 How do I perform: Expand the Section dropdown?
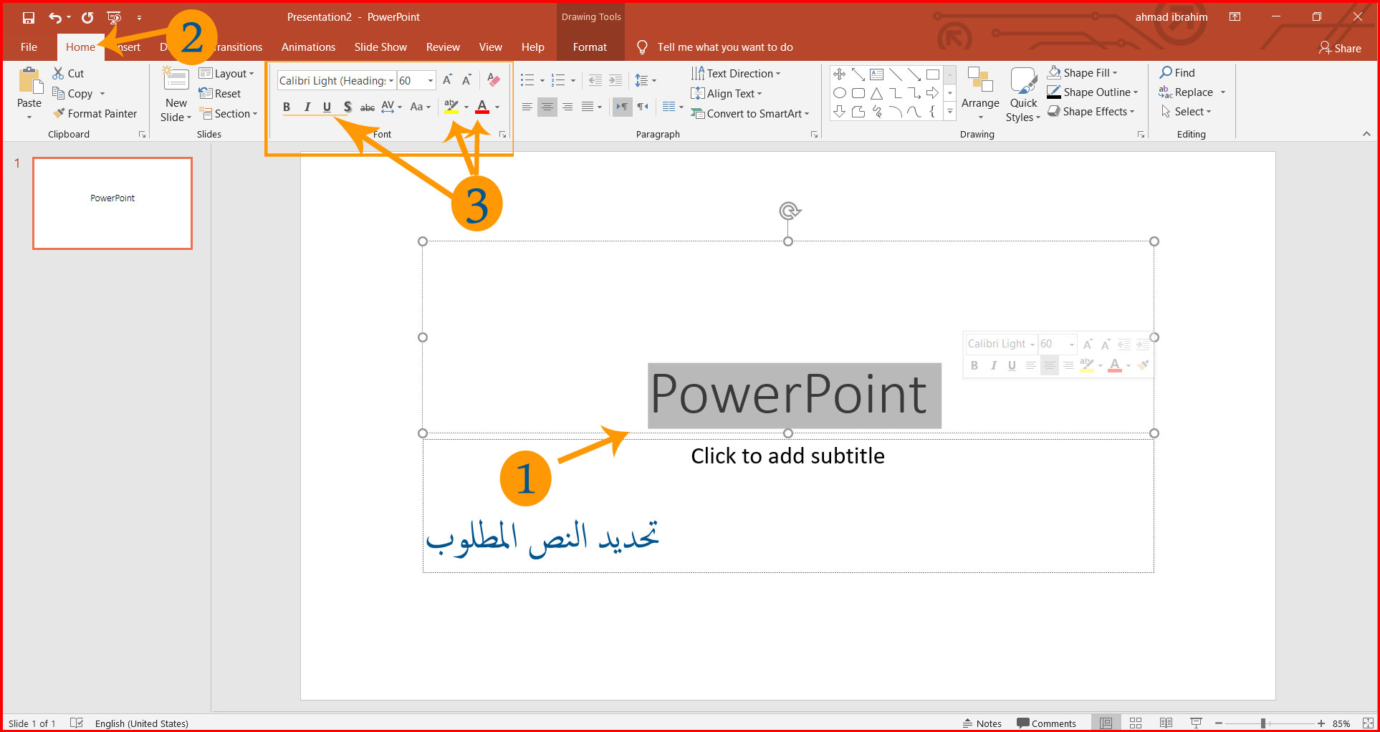(x=228, y=113)
